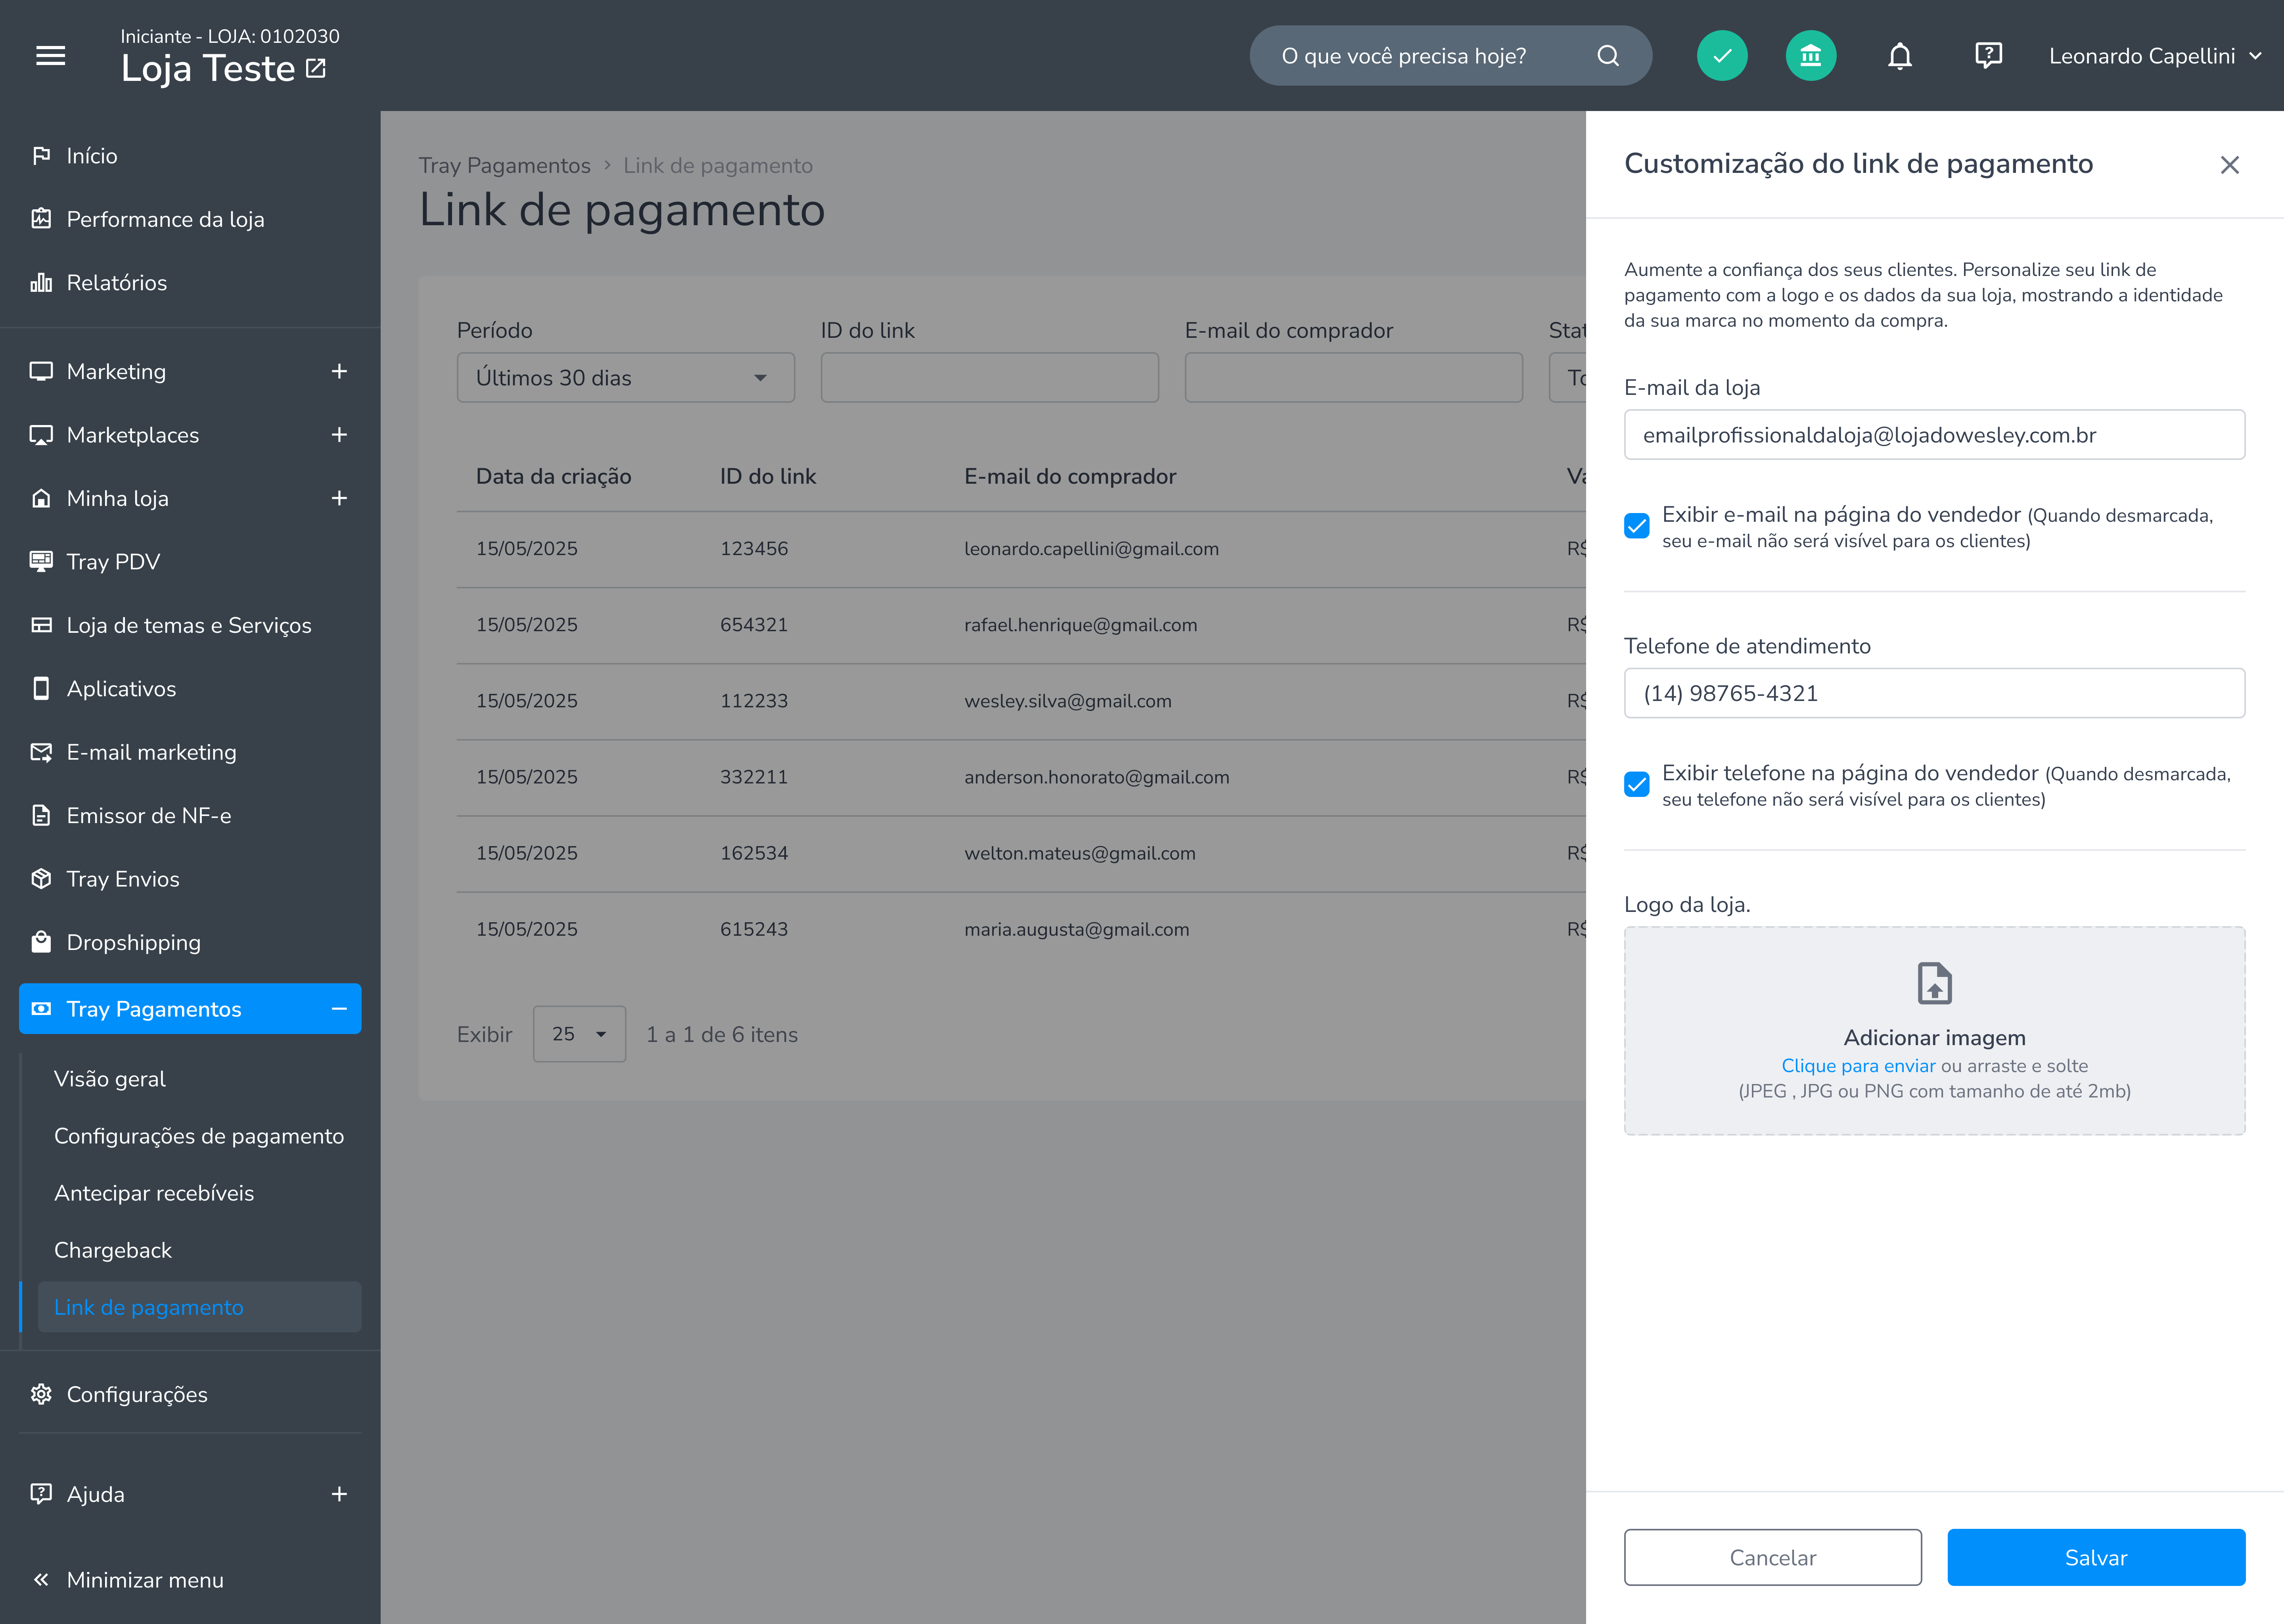
Task: Click the Tray Envios box icon
Action: click(41, 879)
